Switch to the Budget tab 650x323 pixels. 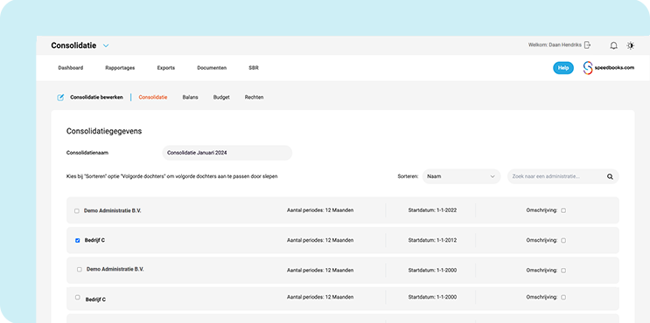point(221,98)
